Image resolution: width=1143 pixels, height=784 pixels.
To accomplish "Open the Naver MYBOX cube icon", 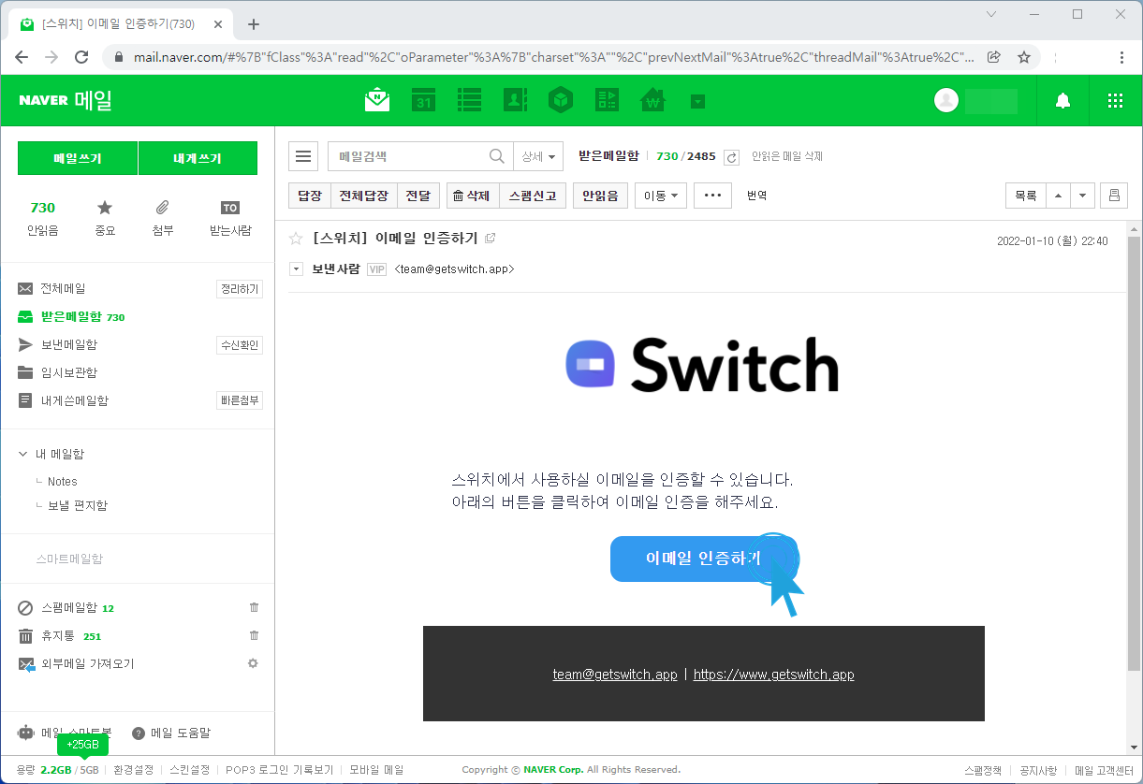I will click(560, 99).
